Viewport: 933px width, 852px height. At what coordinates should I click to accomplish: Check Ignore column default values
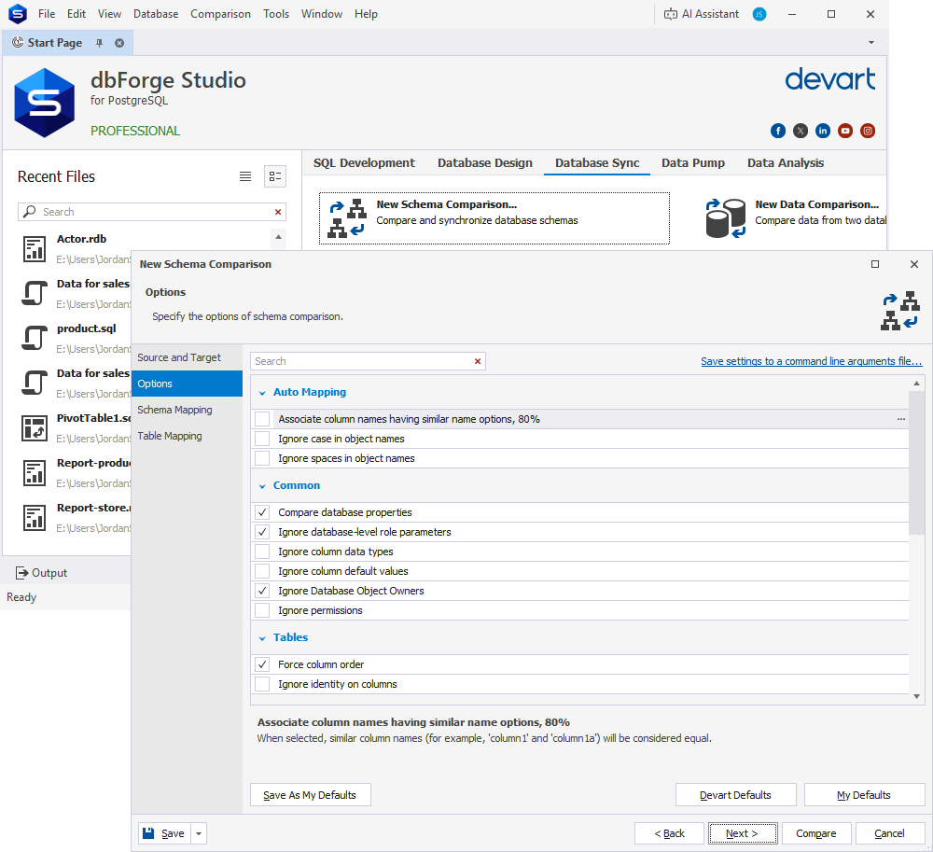[262, 572]
